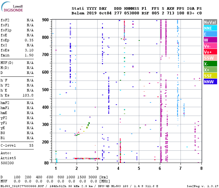
Task: Click the 4 MHz frequency axis label
Action: pyautogui.click(x=118, y=168)
